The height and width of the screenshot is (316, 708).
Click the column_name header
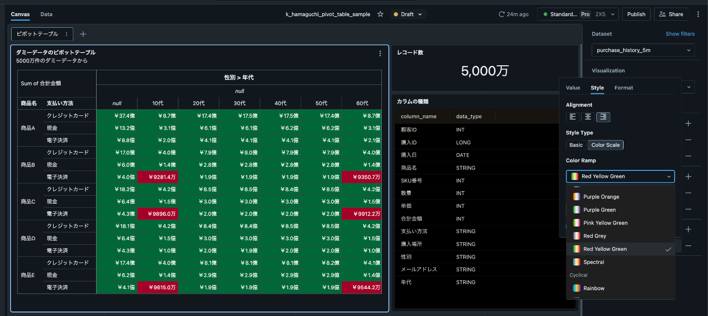tap(418, 116)
